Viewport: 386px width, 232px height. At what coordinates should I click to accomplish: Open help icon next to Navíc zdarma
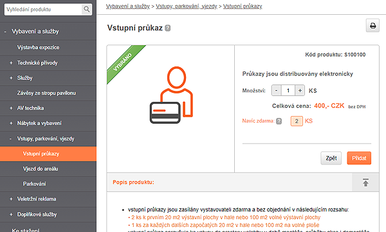pyautogui.click(x=279, y=121)
